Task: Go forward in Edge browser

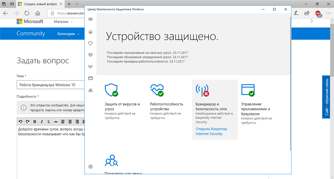Action: tap(16, 13)
